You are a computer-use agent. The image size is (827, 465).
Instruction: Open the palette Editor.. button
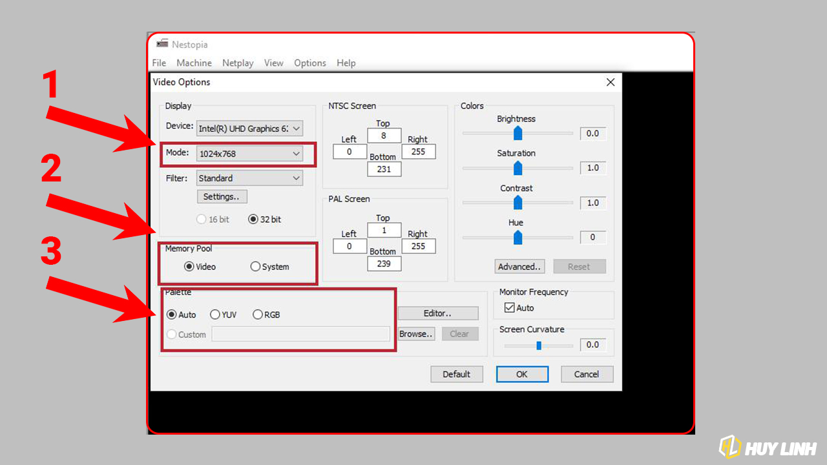pyautogui.click(x=438, y=313)
